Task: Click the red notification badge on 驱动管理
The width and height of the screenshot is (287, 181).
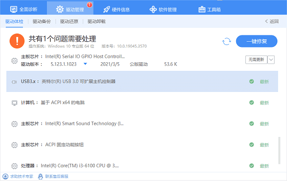Action: 89,5
